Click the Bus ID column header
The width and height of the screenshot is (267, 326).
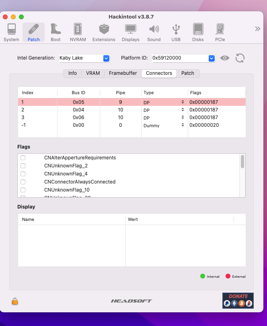click(78, 93)
